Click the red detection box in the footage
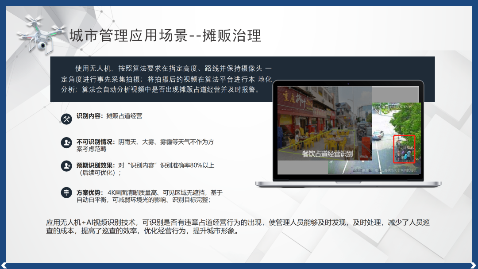The image size is (478, 269). click(x=404, y=149)
